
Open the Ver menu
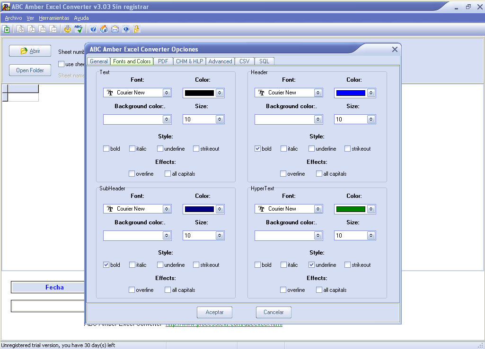(x=30, y=18)
